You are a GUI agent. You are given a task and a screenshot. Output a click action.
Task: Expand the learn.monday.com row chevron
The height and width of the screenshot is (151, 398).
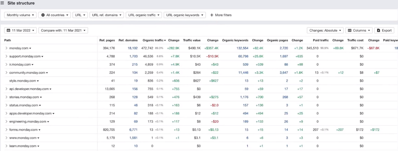click(6, 146)
